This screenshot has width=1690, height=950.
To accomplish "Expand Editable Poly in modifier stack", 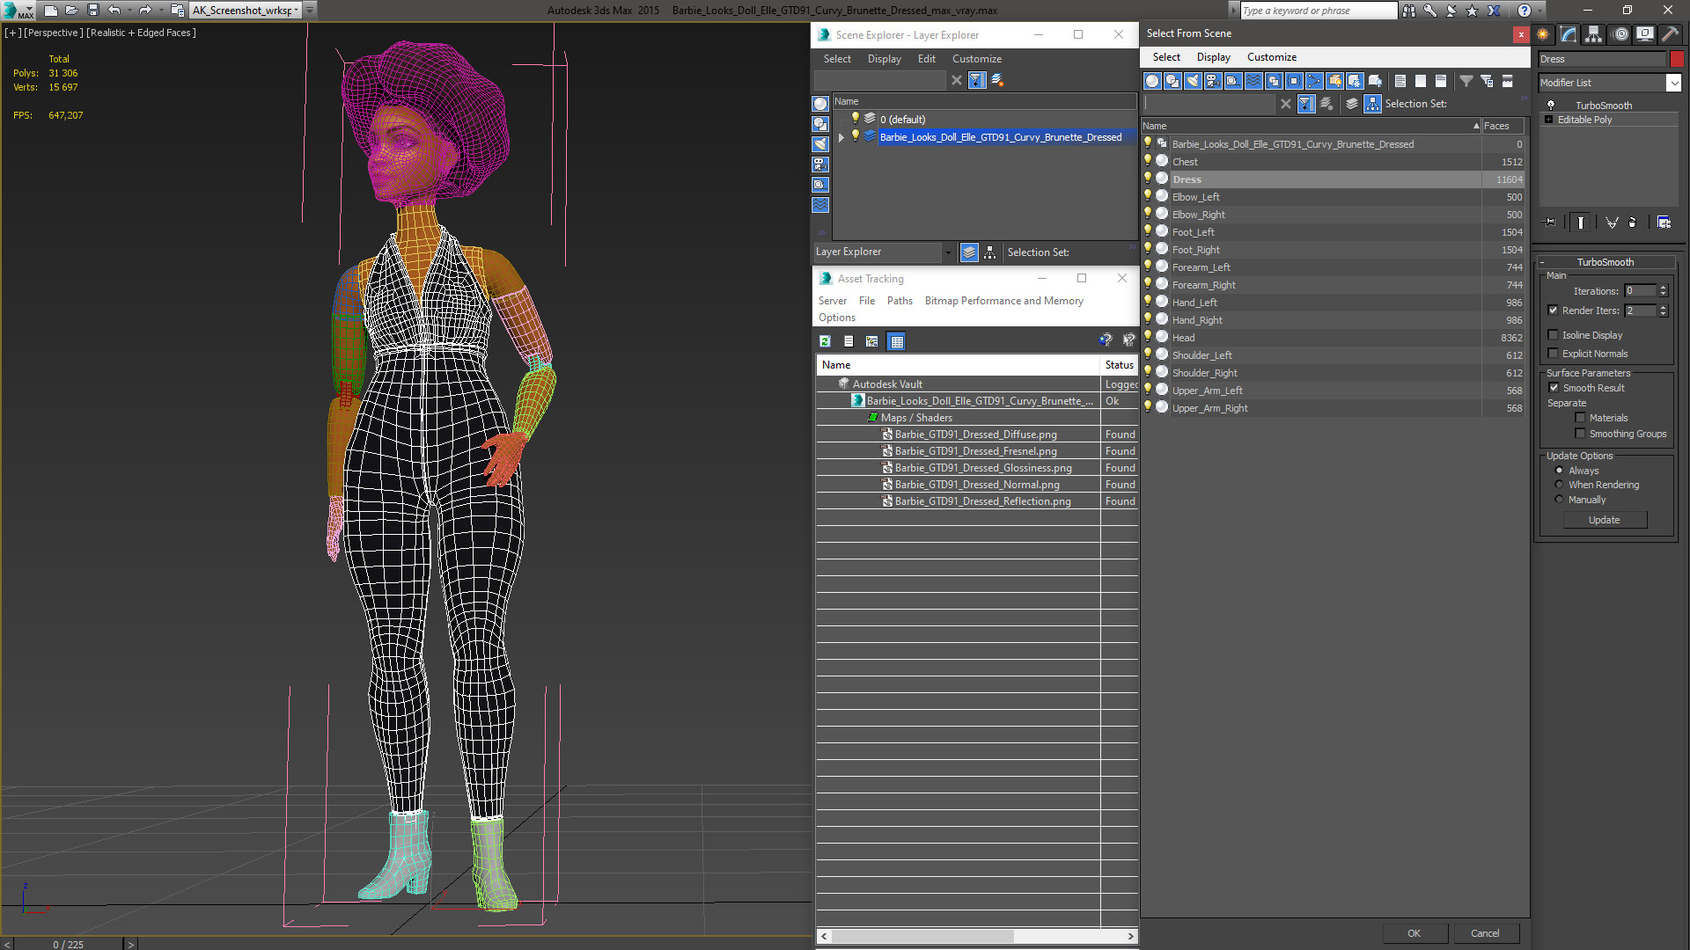I will coord(1548,120).
